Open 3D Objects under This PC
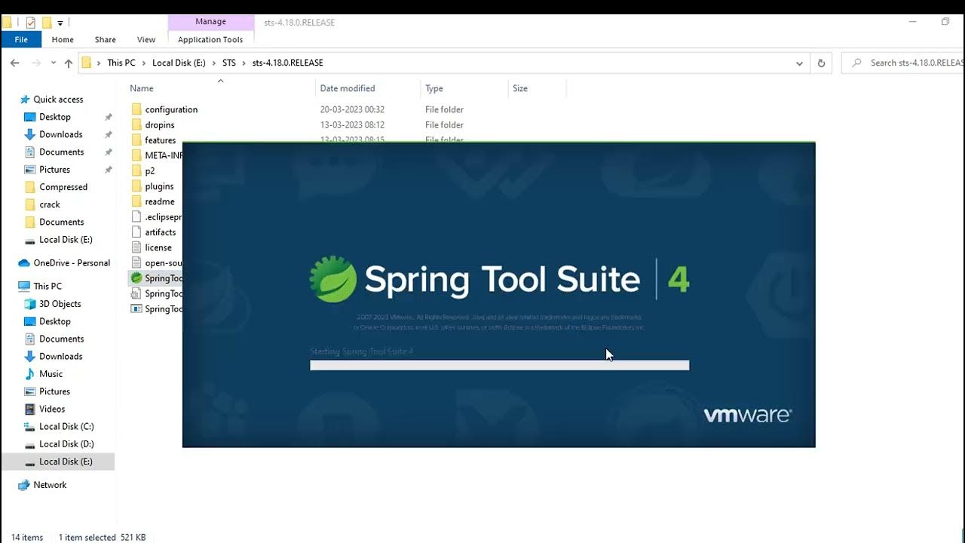This screenshot has width=965, height=543. click(x=60, y=304)
